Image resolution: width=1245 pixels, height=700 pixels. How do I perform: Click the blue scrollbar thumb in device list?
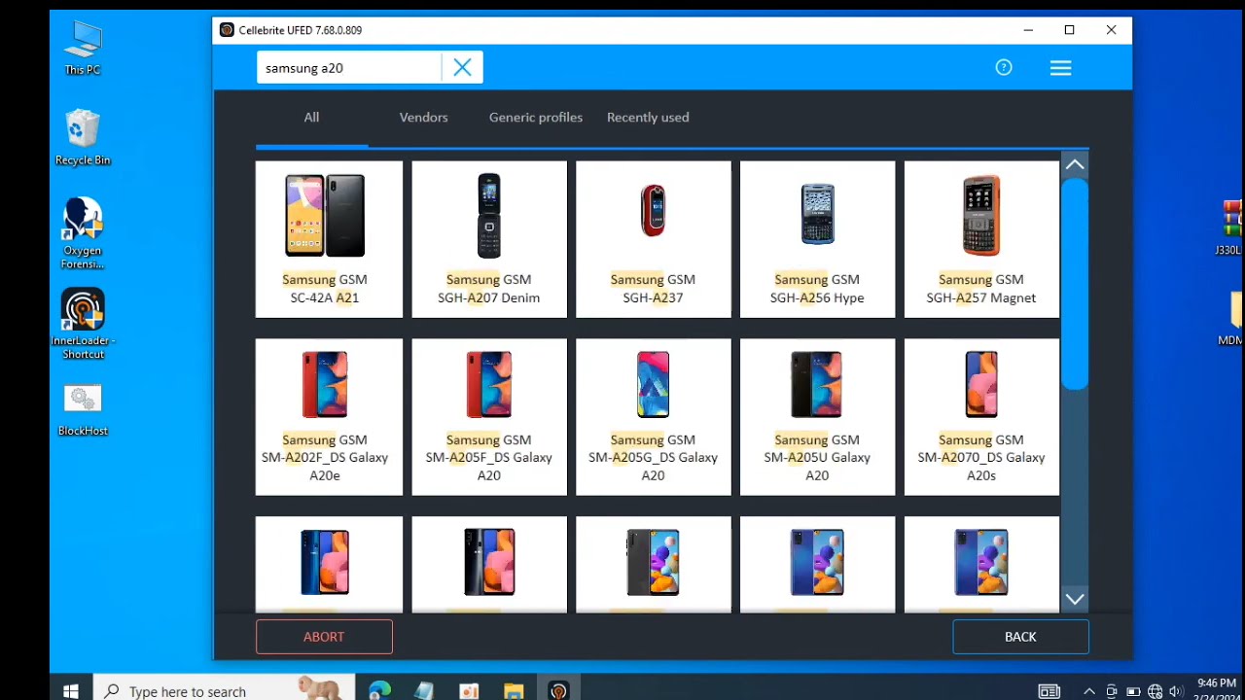(x=1075, y=284)
